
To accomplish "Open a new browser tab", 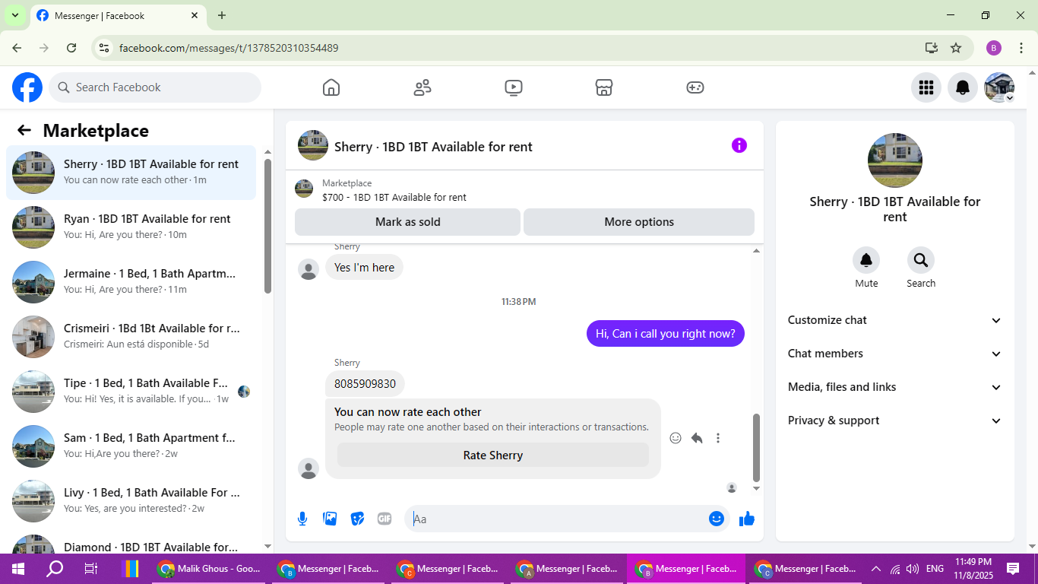I will click(x=222, y=15).
